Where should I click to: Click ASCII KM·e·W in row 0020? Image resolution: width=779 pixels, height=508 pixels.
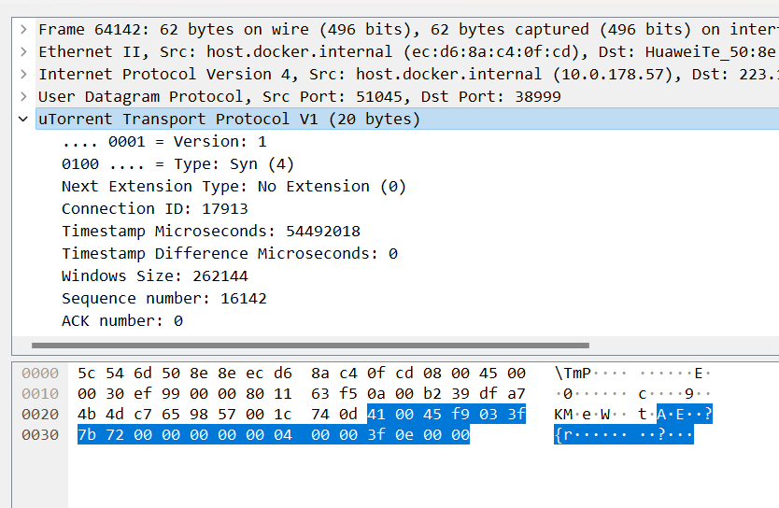pyautogui.click(x=582, y=414)
